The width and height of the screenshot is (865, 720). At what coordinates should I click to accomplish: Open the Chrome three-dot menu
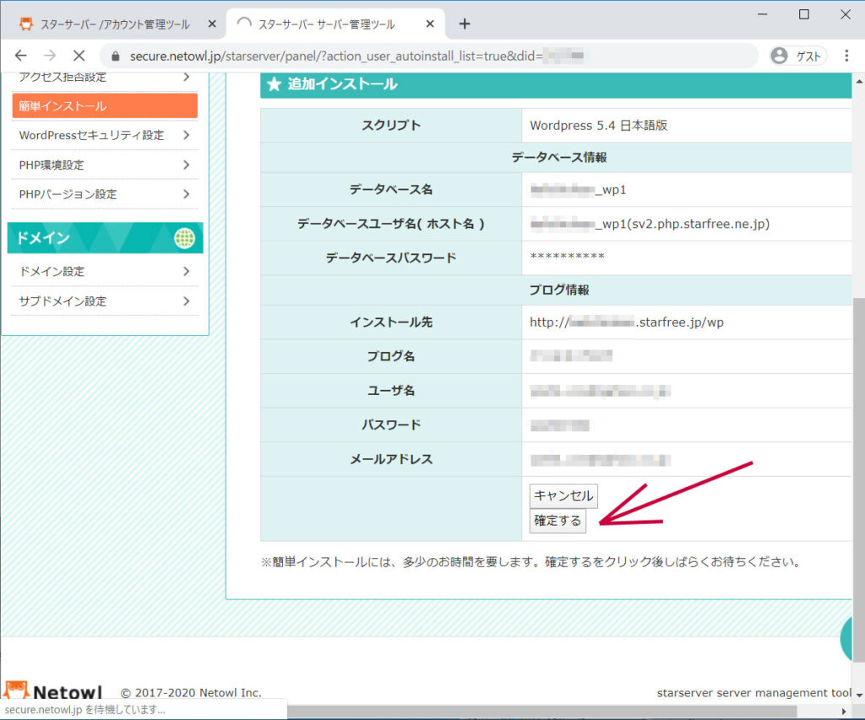coord(846,56)
